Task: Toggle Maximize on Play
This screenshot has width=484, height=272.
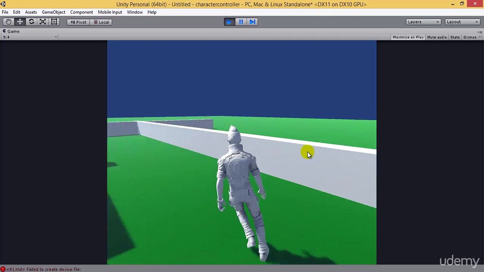Action: [x=408, y=37]
